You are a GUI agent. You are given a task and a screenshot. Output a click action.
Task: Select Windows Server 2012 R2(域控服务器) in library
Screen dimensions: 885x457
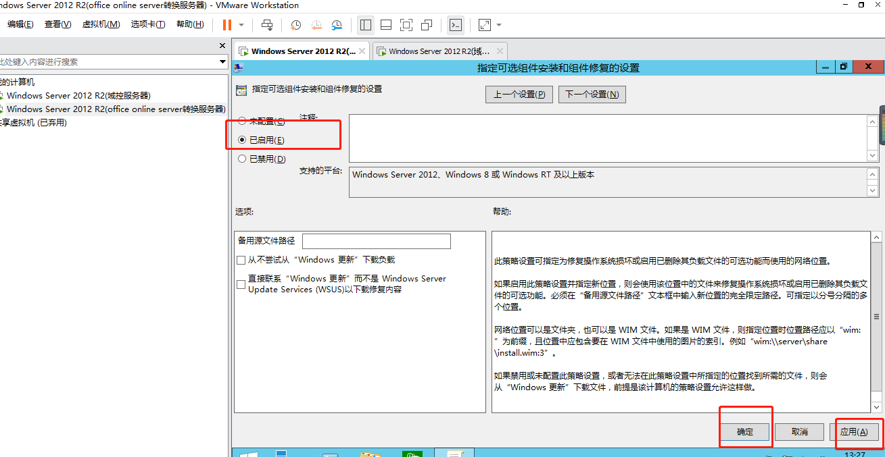point(78,95)
